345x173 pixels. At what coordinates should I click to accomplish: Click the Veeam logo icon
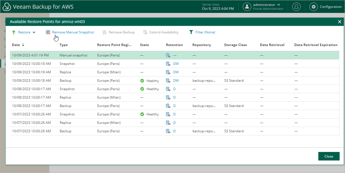coord(7,7)
